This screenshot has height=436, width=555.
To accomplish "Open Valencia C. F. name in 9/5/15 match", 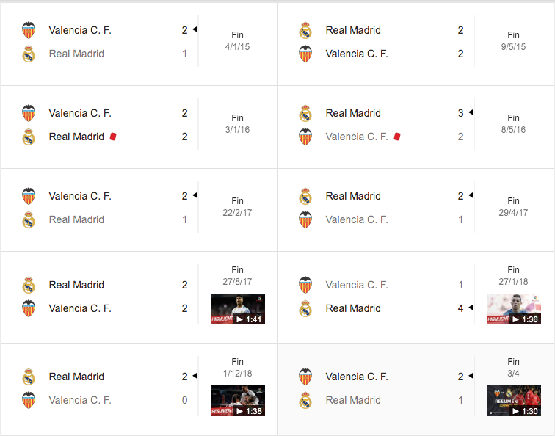I will point(357,54).
